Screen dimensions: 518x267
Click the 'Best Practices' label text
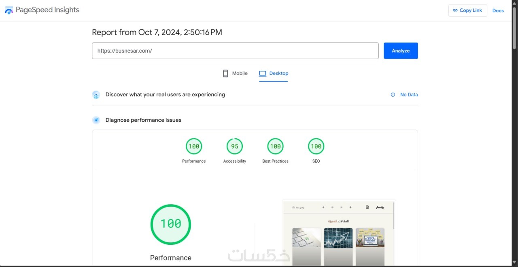pyautogui.click(x=275, y=161)
